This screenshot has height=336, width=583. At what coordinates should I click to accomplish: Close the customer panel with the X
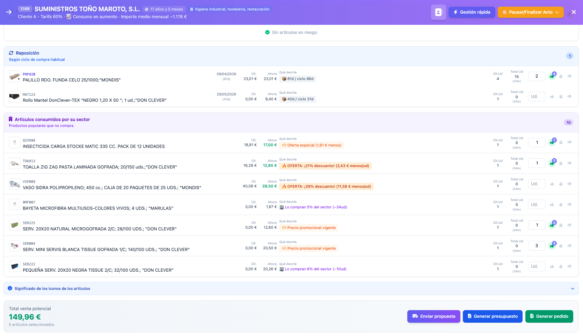click(574, 12)
